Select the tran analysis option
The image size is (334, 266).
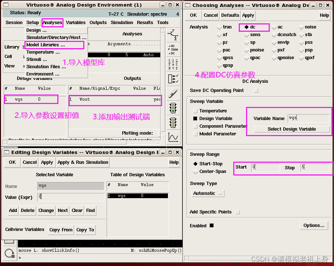click(219, 27)
